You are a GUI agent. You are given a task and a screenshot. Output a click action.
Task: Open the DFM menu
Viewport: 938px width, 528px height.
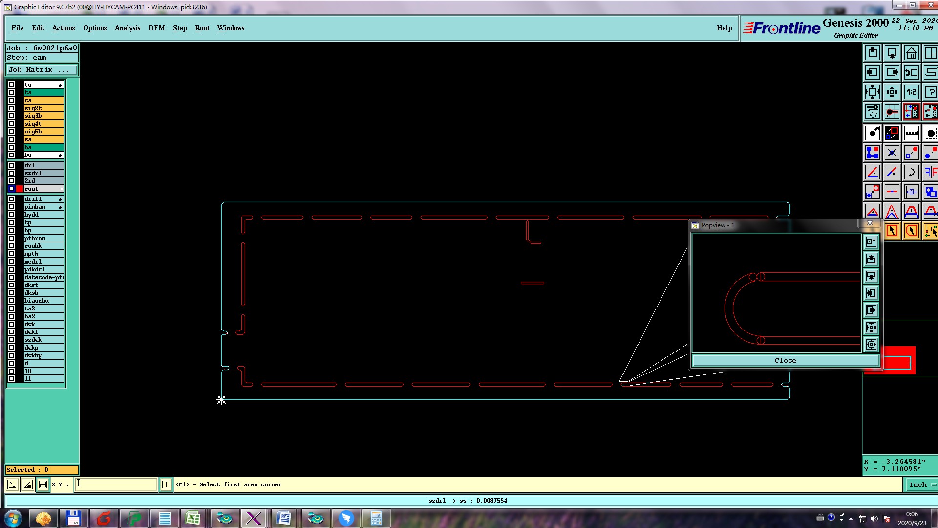tap(156, 28)
